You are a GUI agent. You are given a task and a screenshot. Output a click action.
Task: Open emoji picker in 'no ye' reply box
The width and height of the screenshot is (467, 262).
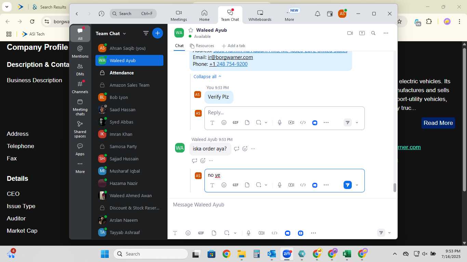(224, 185)
